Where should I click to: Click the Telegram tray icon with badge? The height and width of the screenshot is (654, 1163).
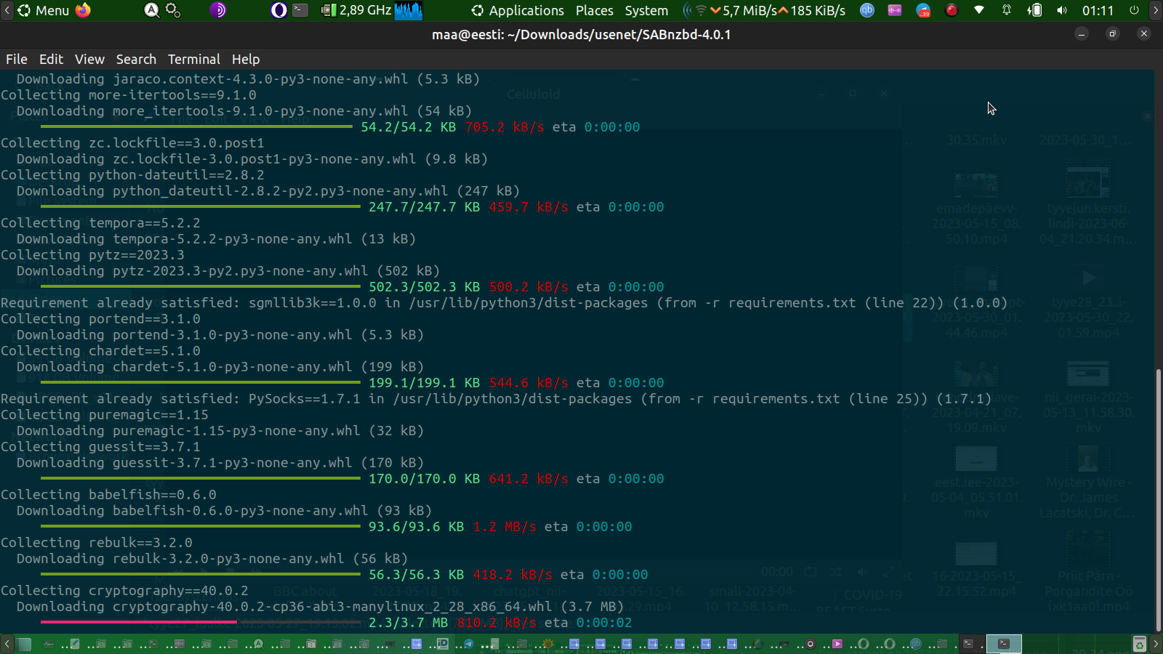point(923,10)
